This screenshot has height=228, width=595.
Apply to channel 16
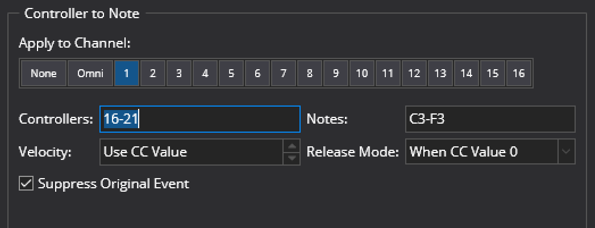tap(519, 73)
